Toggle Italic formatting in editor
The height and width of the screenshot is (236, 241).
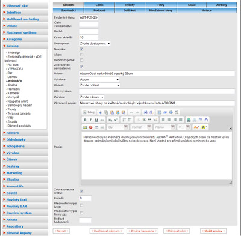click(90, 120)
